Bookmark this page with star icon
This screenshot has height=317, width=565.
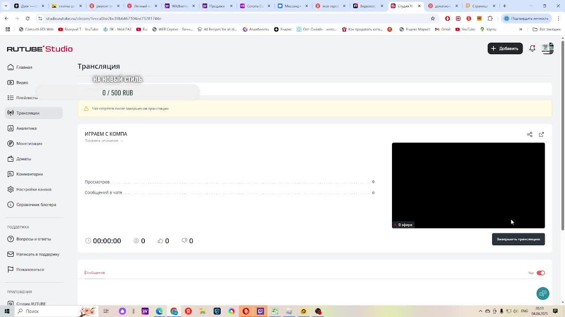click(x=433, y=18)
